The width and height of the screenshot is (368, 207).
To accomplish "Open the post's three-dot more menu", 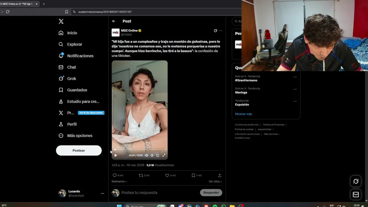I will (221, 30).
